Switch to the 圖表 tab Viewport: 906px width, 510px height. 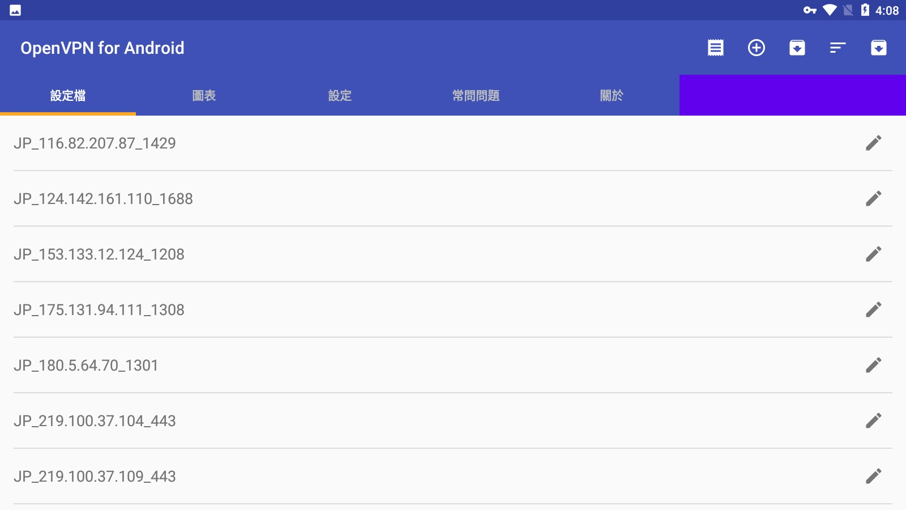pos(204,95)
